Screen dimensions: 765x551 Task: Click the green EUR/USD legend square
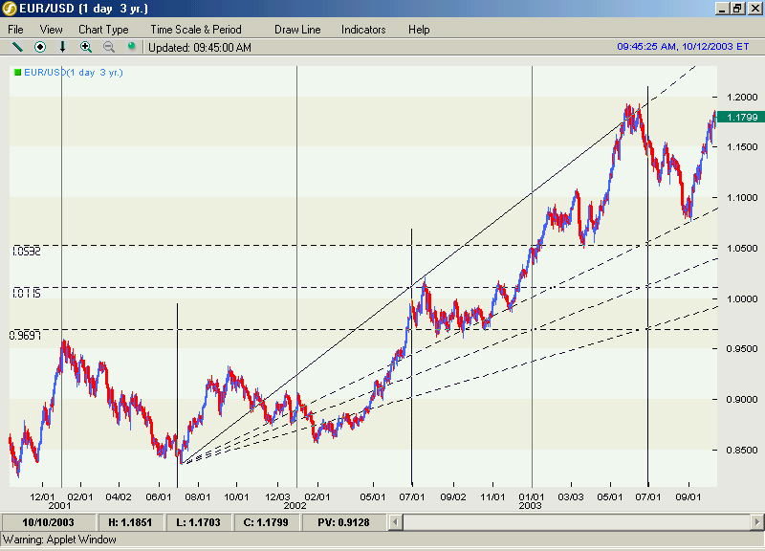(17, 73)
